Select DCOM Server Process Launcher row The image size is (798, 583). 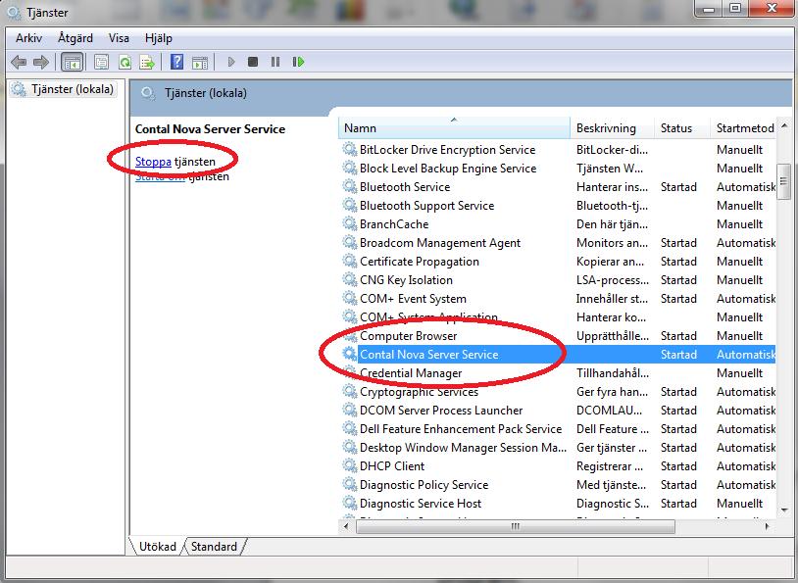click(x=557, y=410)
